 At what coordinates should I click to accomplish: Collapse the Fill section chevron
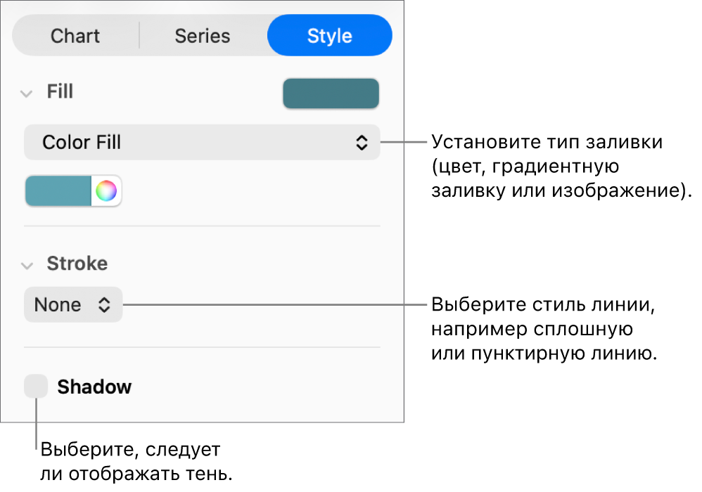pyautogui.click(x=27, y=93)
